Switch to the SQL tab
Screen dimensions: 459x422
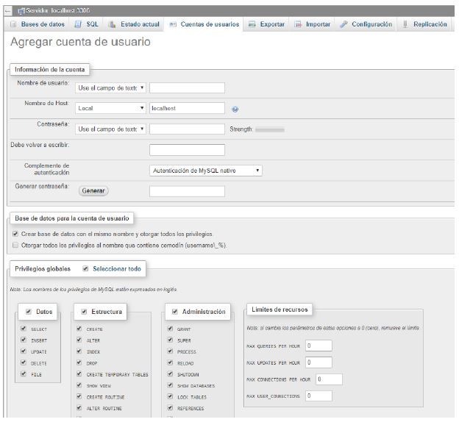pos(87,24)
